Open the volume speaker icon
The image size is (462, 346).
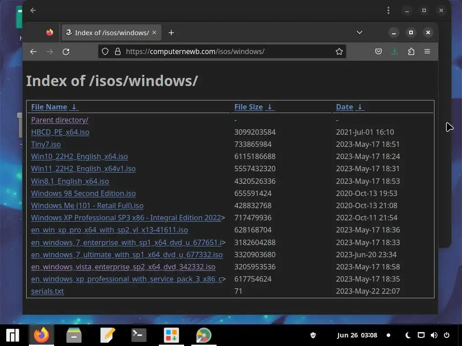[434, 335]
